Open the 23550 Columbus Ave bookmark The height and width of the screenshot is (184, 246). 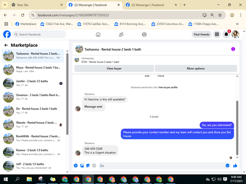point(168,24)
